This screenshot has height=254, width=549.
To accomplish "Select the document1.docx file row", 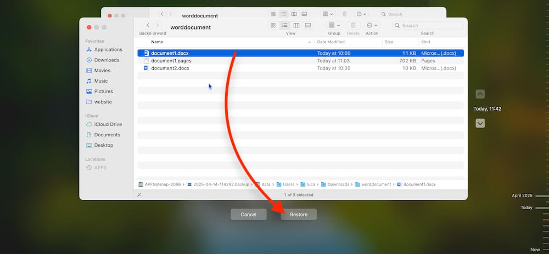I will pyautogui.click(x=300, y=53).
